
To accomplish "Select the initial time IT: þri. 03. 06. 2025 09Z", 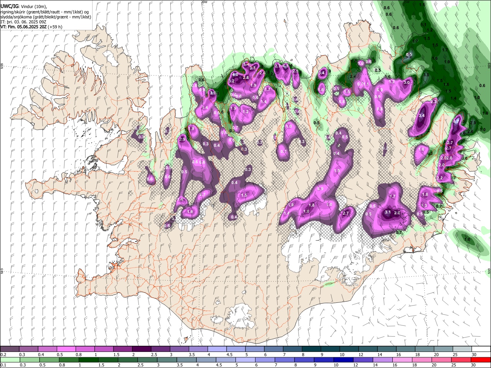I will 24,22.
